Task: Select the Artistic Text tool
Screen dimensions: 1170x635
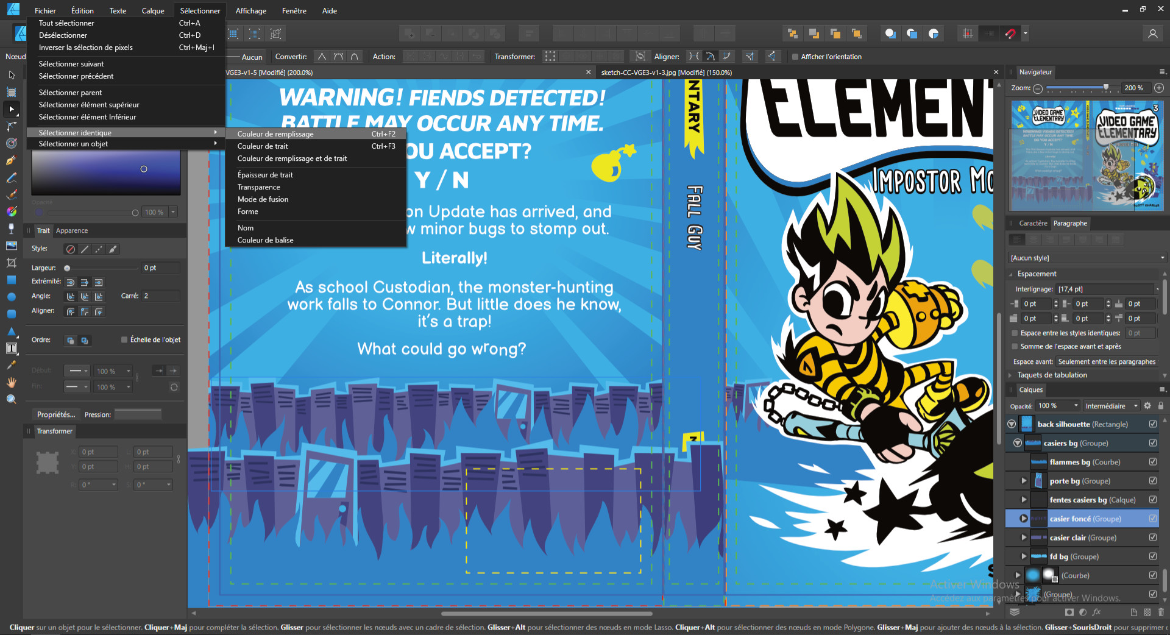Action: pos(11,348)
